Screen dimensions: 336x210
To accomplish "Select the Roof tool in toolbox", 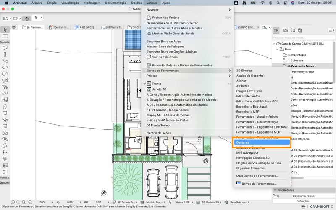I will pyautogui.click(x=5, y=74).
